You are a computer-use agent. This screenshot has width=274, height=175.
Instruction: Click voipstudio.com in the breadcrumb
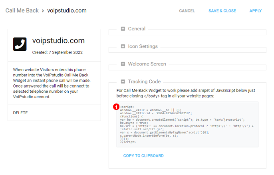[67, 10]
